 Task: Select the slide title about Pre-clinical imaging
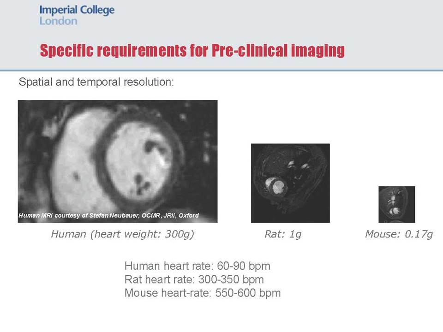coord(192,51)
